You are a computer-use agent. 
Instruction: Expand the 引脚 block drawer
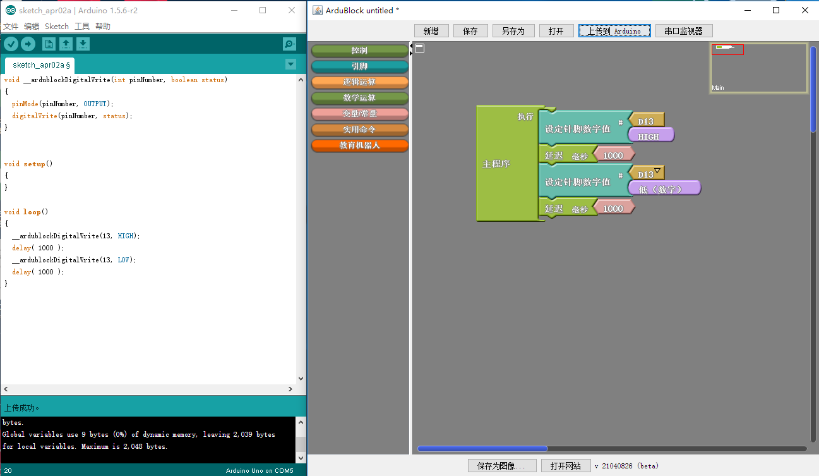(360, 66)
